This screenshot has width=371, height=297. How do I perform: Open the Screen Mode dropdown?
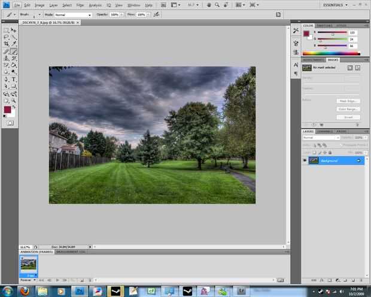point(254,5)
